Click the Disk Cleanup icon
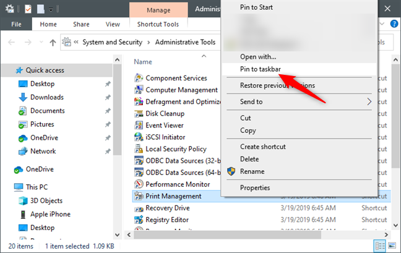Viewport: 401px width, 253px height. pos(139,113)
